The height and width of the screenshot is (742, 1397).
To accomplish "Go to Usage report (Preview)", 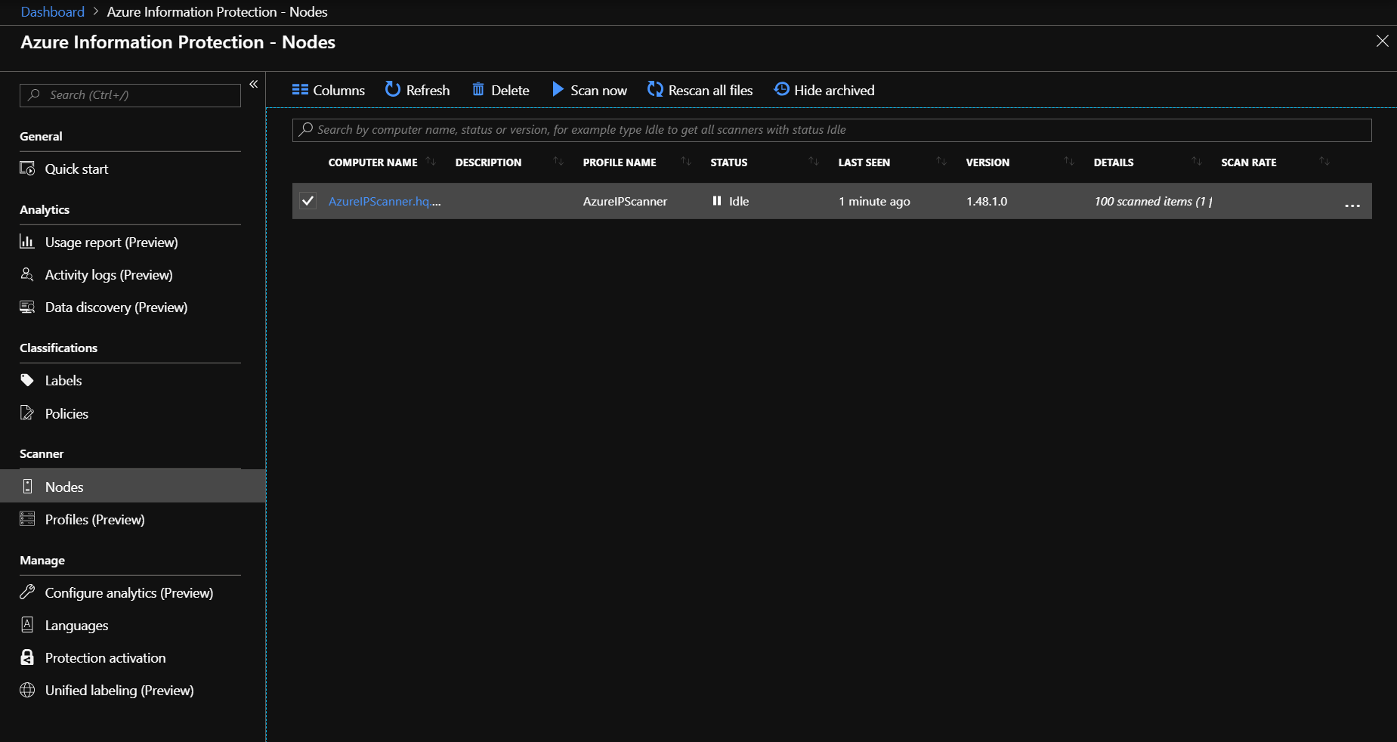I will click(111, 243).
